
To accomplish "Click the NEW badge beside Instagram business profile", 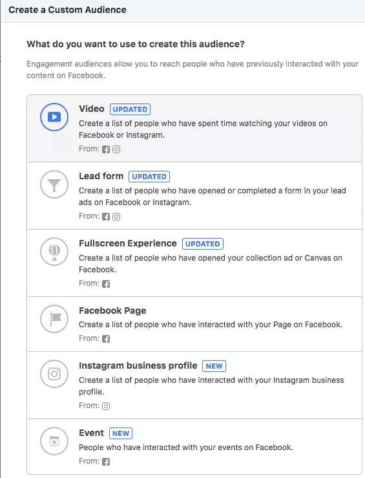I will [214, 366].
